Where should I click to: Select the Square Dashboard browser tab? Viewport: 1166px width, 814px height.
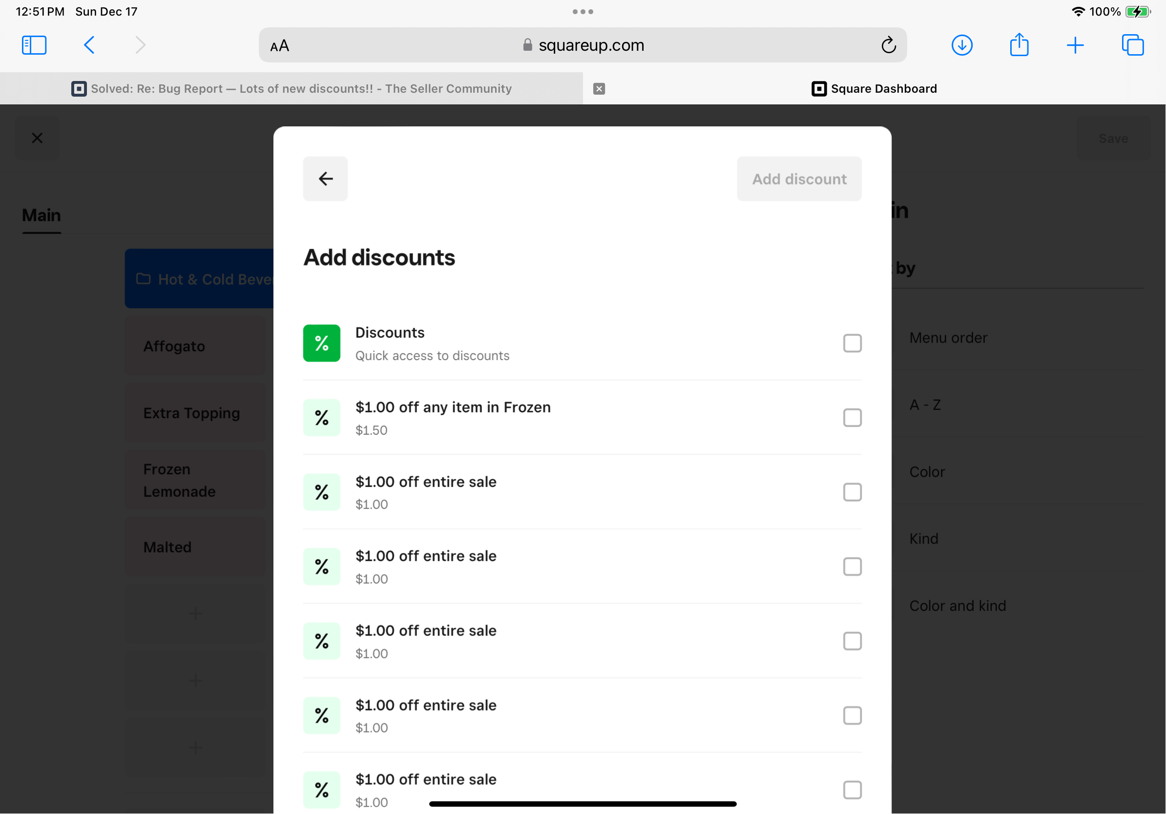pos(874,89)
